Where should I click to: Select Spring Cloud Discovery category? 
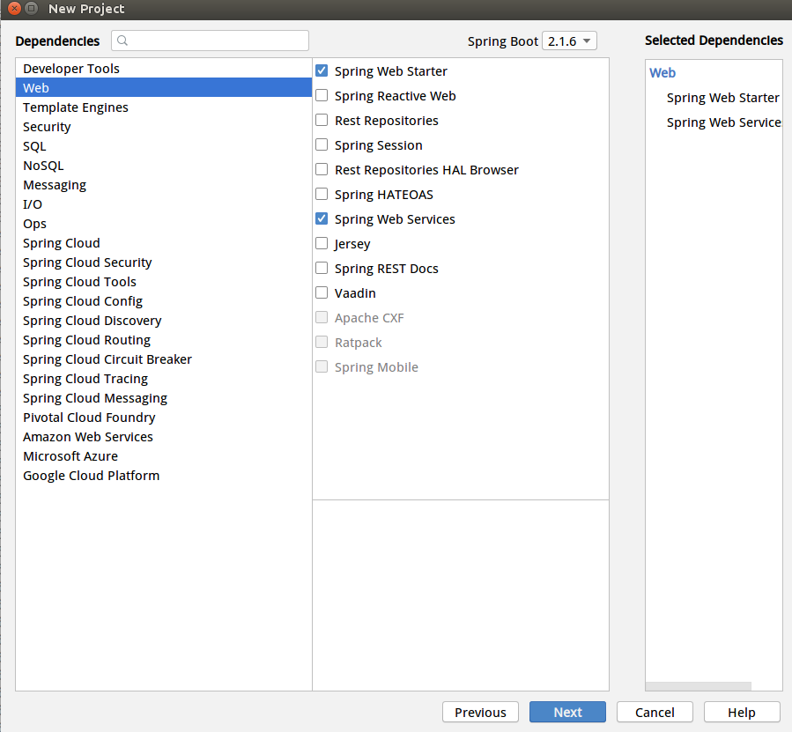tap(164, 321)
